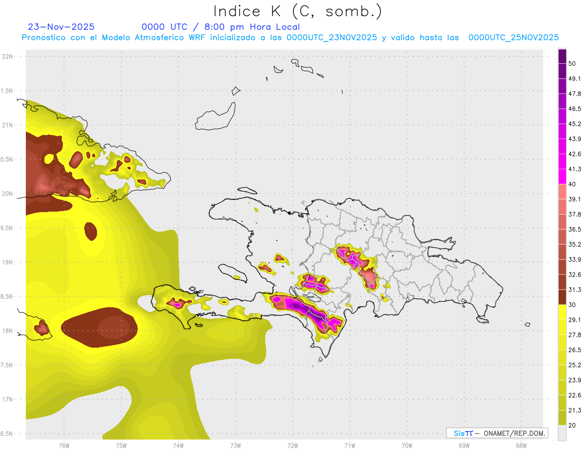This screenshot has width=585, height=452.
Task: Click the legend value '46.5'
Action: click(575, 109)
